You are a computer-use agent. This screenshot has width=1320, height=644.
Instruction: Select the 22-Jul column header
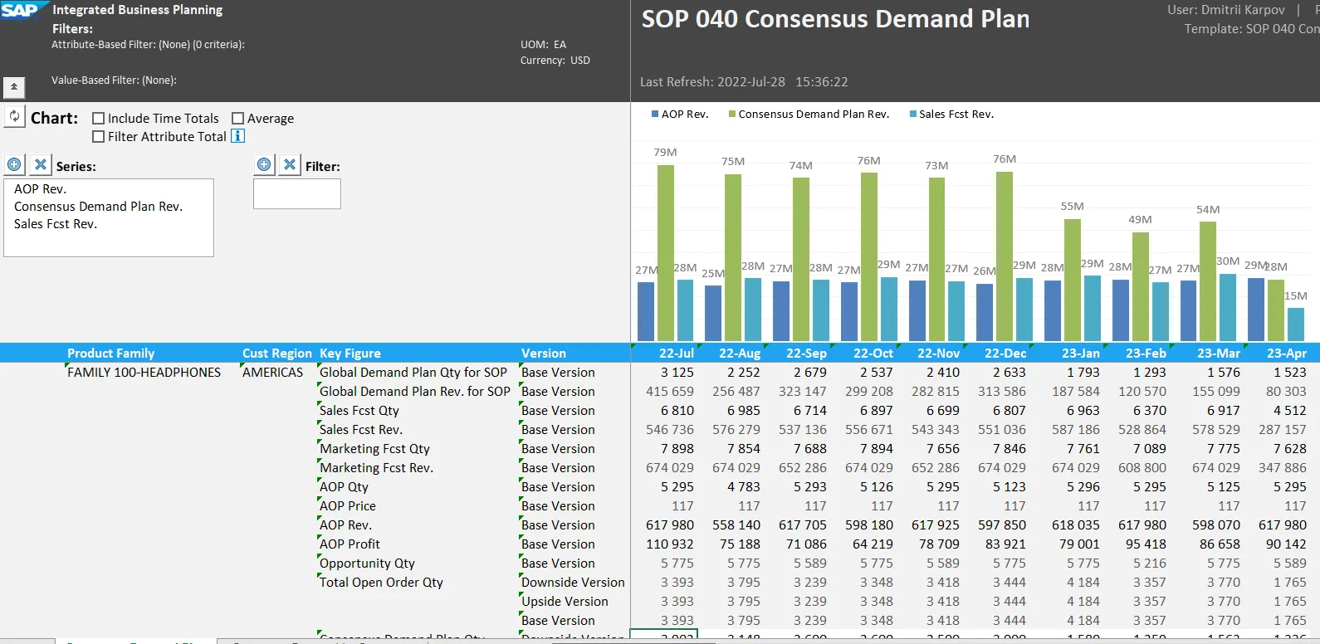tap(677, 353)
